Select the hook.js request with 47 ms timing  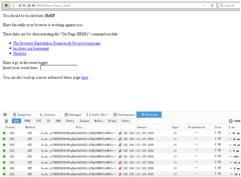[x=120, y=133]
